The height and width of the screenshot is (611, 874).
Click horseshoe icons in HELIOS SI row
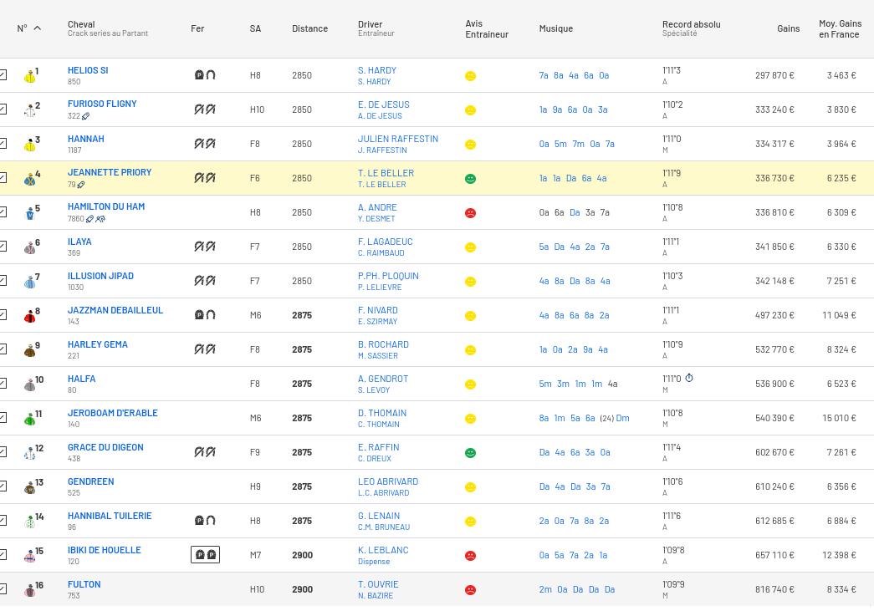click(205, 75)
